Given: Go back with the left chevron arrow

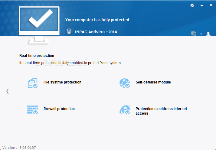Looking at the screenshot, I should tap(8, 91).
